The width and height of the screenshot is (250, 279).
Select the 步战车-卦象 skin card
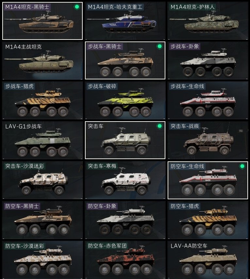tap(208, 60)
